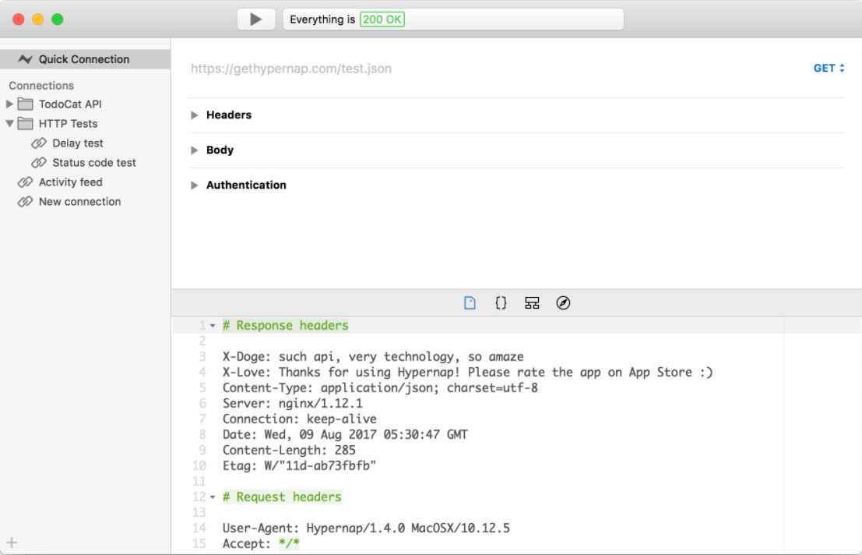Image resolution: width=862 pixels, height=555 pixels.
Task: Click the link icon beside Delay test
Action: (39, 143)
